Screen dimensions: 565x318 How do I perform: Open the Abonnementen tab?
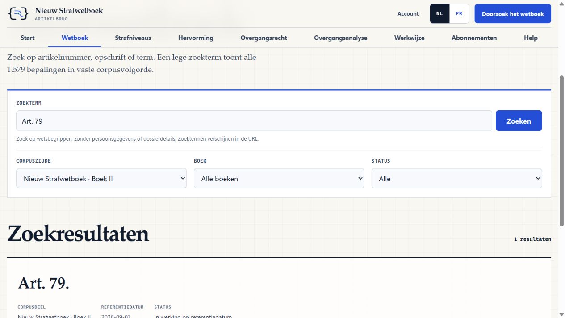click(x=474, y=38)
